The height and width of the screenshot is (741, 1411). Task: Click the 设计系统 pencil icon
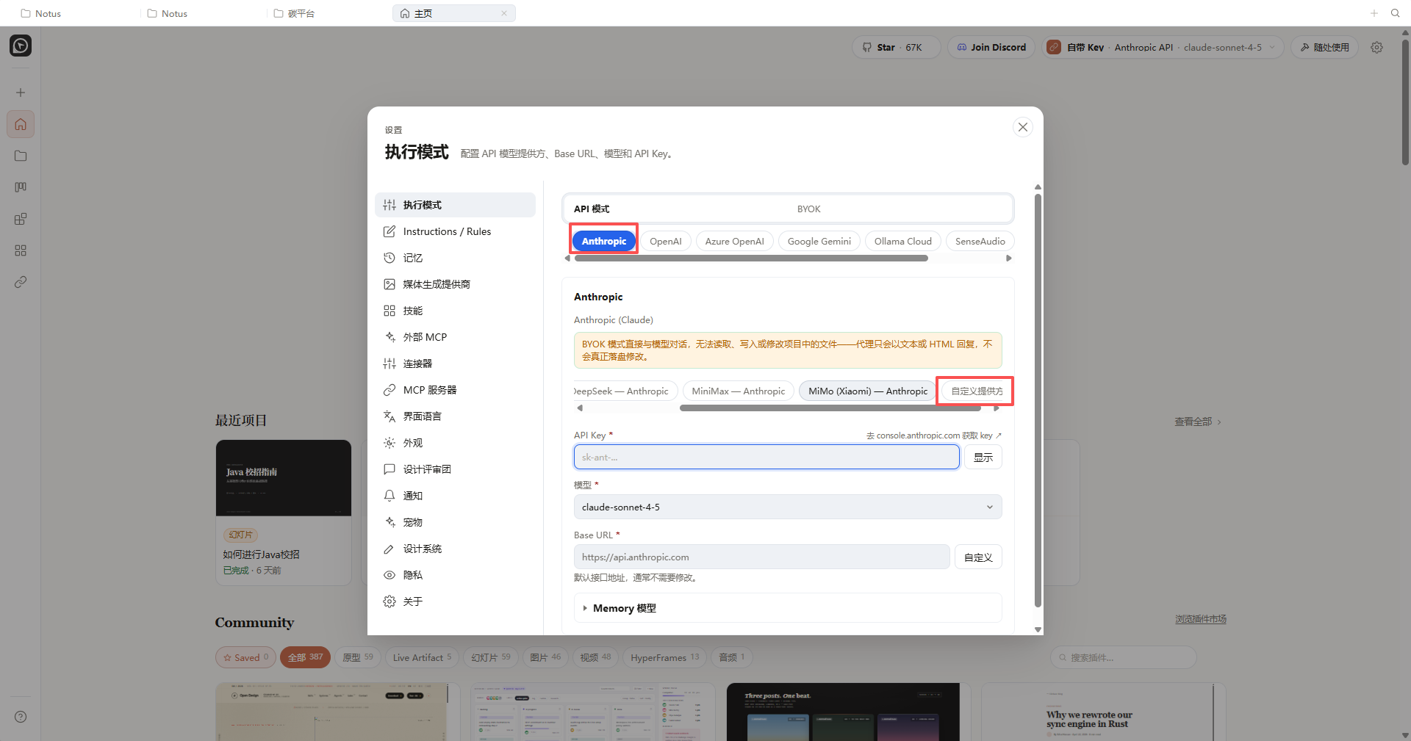pos(389,549)
